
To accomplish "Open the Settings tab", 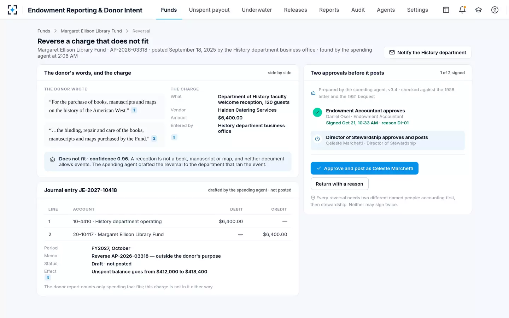I will 417,10.
